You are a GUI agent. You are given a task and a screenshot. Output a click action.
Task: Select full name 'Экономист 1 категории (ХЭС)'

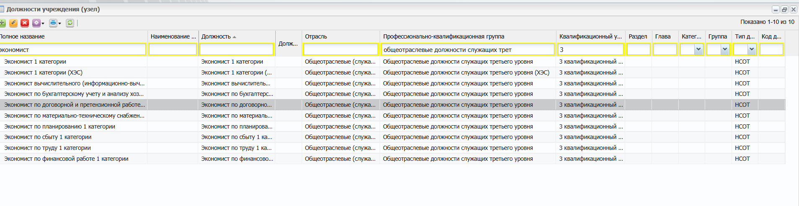pyautogui.click(x=43, y=72)
